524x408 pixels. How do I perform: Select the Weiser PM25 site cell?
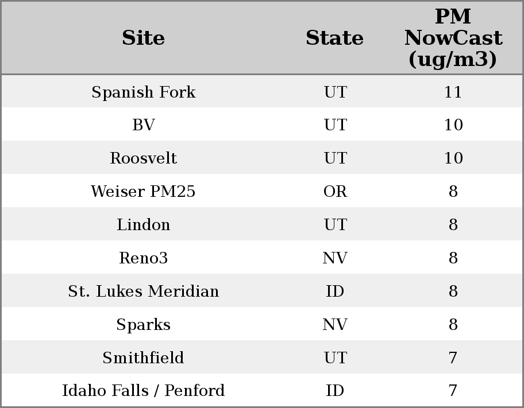pos(143,192)
